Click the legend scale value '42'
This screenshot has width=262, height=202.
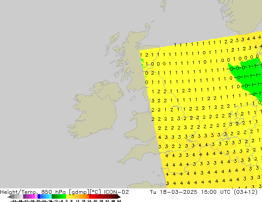[107, 201]
